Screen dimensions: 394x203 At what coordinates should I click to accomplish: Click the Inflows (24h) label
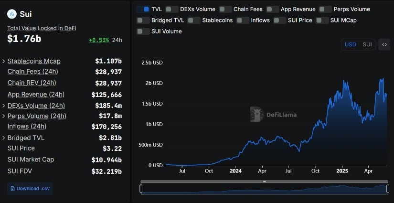(27, 127)
